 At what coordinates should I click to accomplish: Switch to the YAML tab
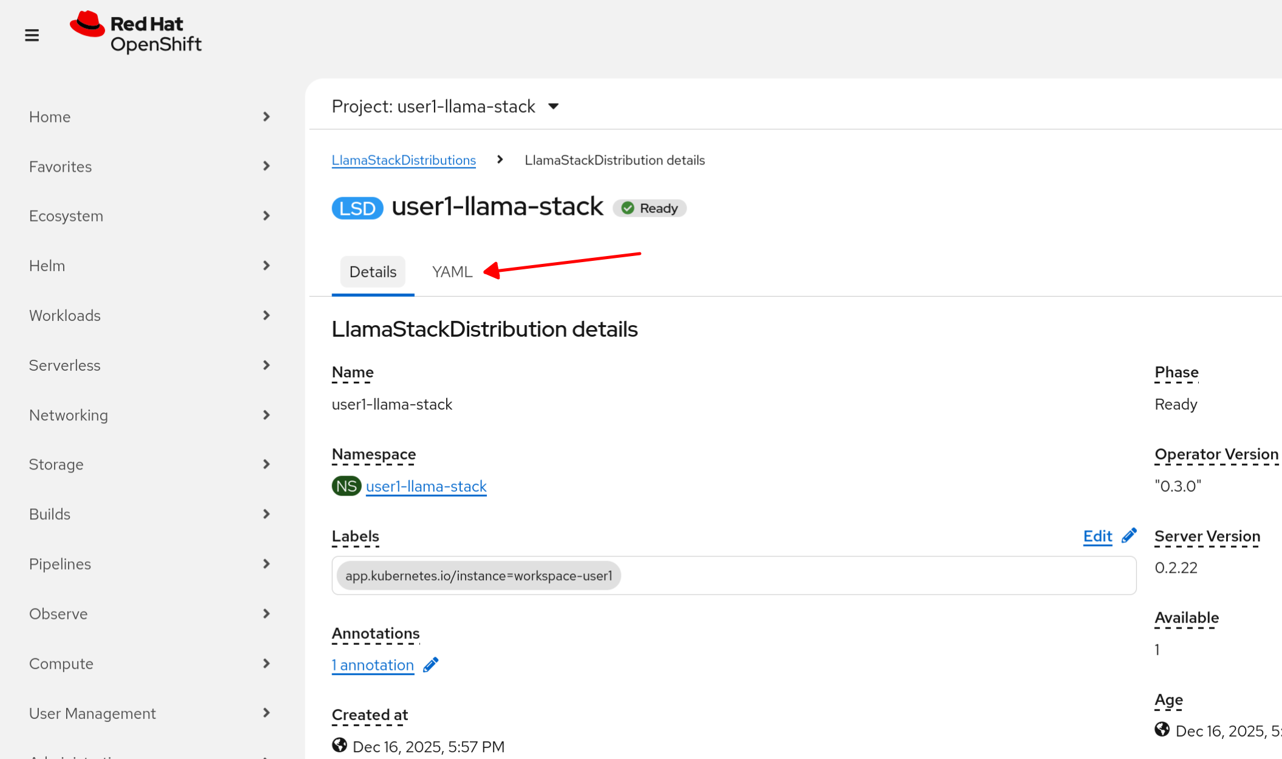[x=452, y=272]
